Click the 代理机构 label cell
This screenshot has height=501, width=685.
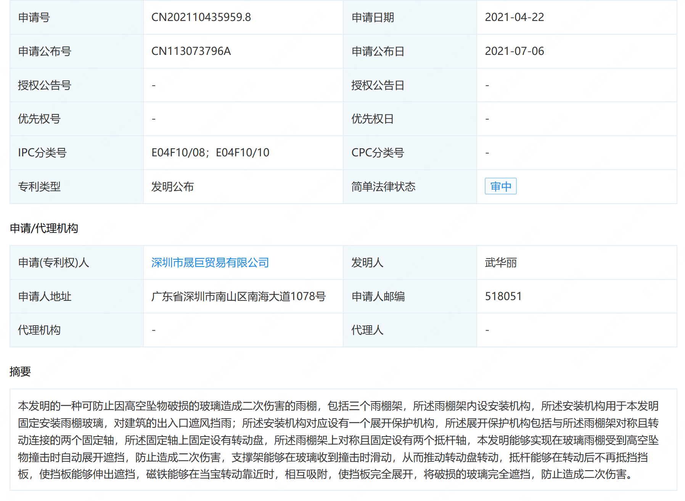(77, 330)
